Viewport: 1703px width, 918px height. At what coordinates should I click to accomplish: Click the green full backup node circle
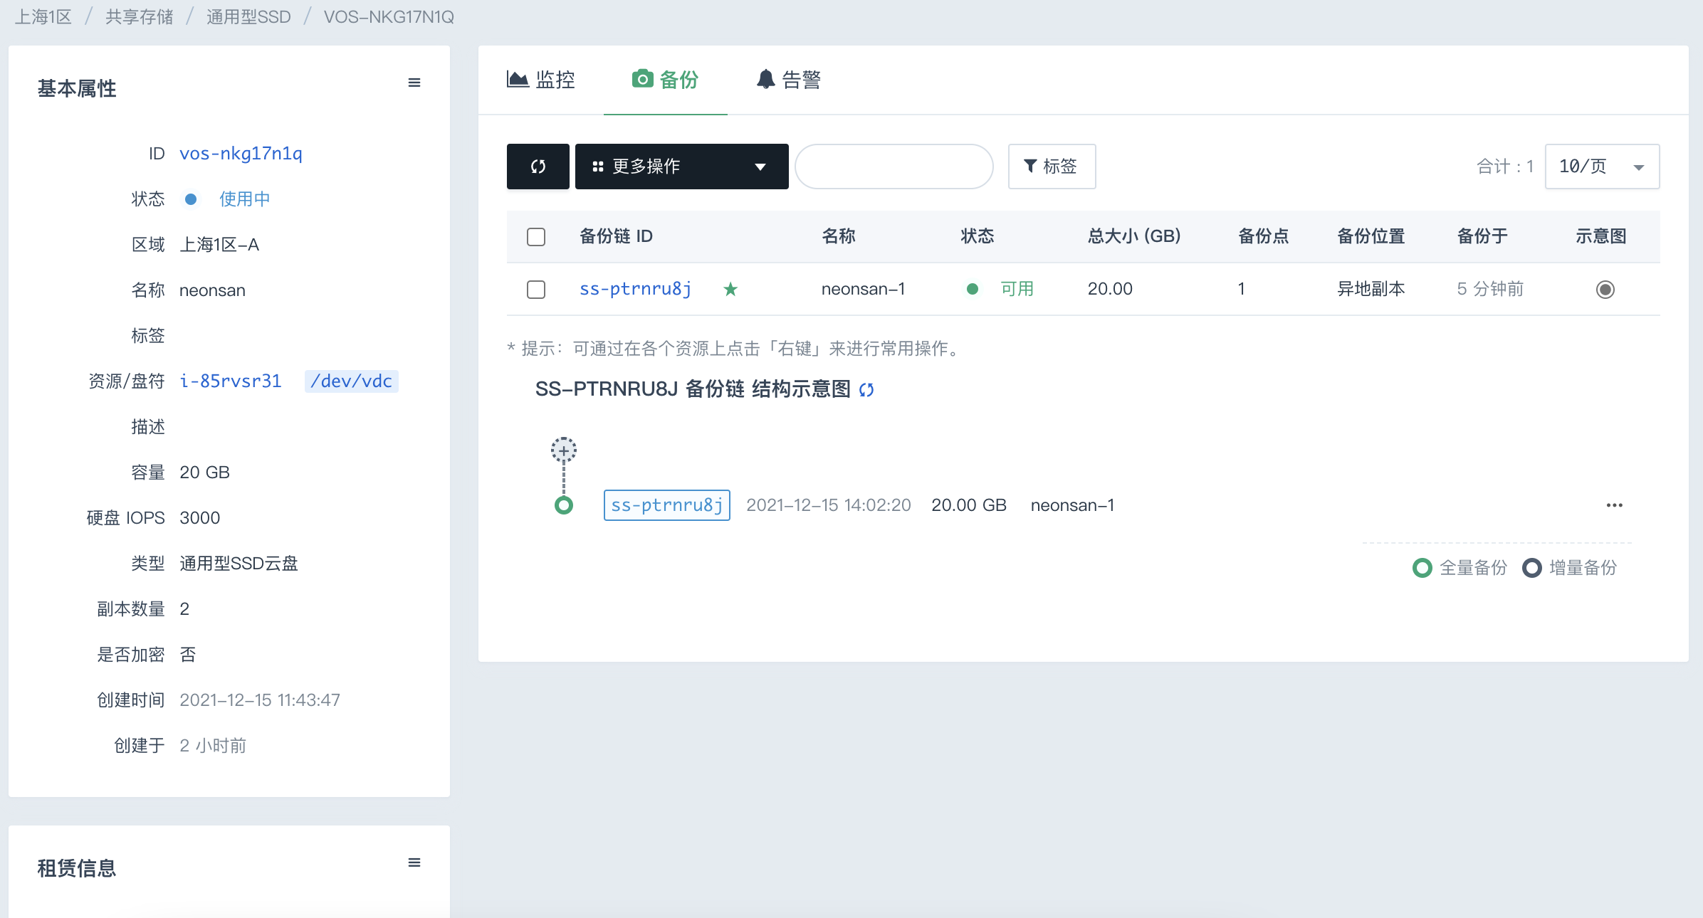[564, 505]
